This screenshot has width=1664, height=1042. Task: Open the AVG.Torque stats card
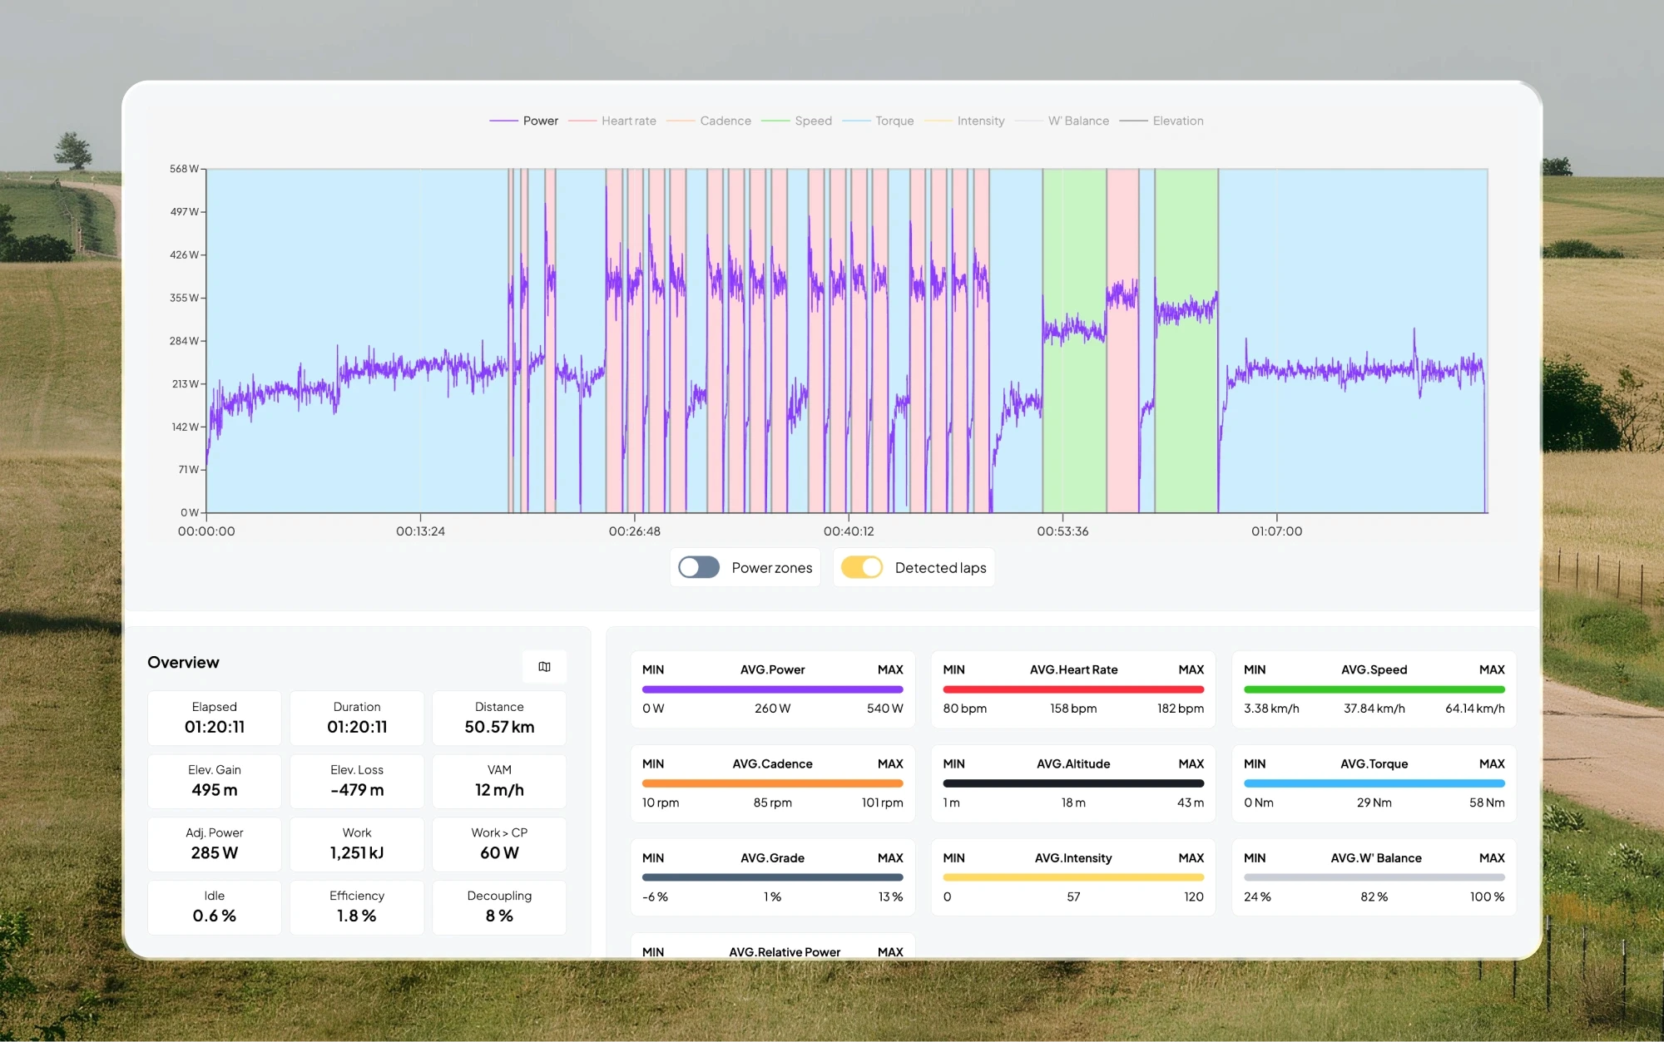click(1374, 783)
